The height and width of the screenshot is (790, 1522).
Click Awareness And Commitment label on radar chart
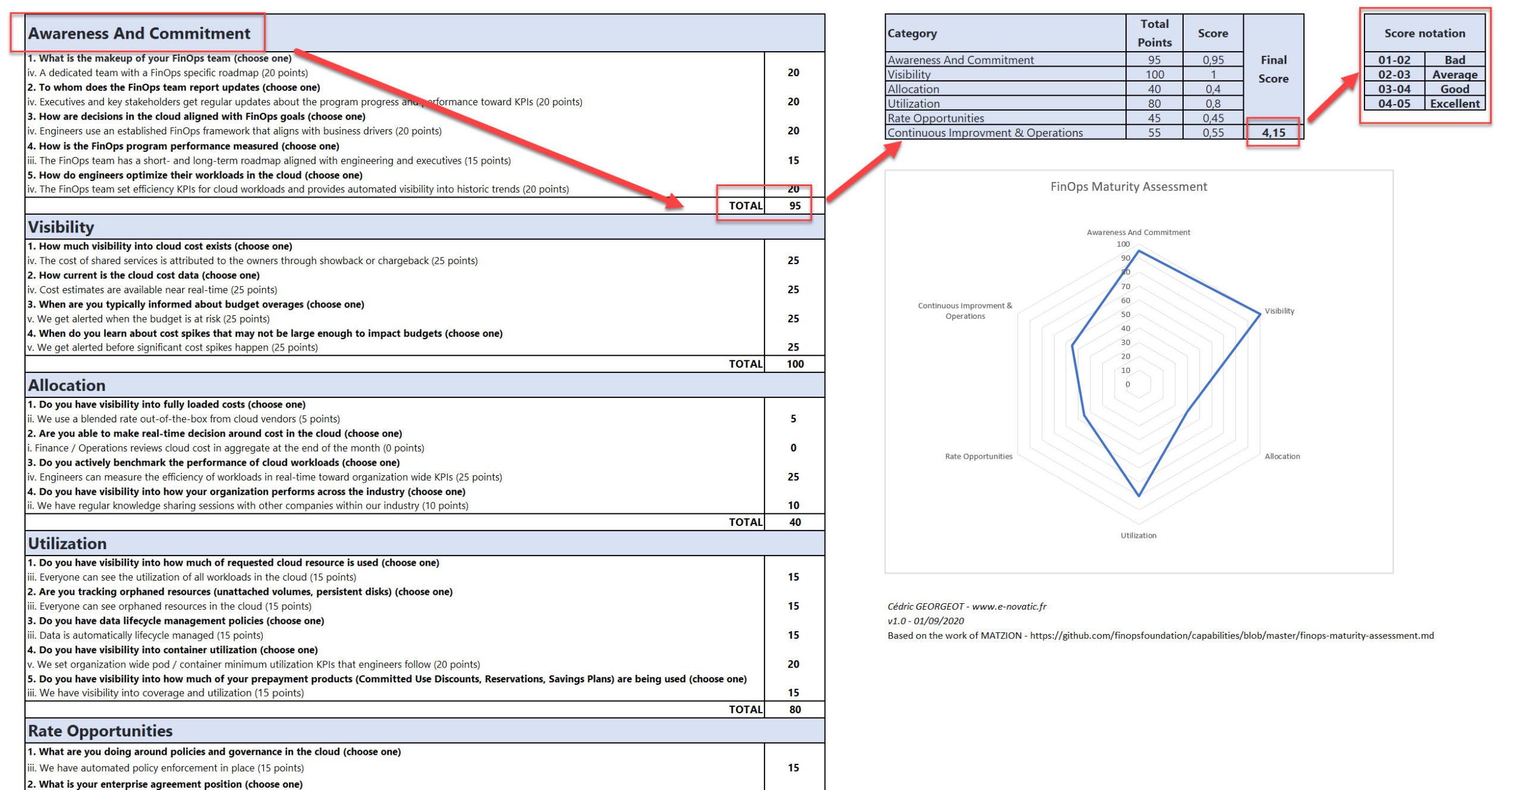[1139, 232]
